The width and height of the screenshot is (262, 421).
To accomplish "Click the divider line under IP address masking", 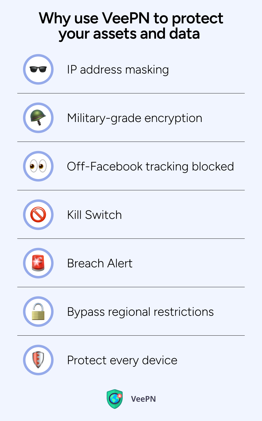I will [x=131, y=93].
